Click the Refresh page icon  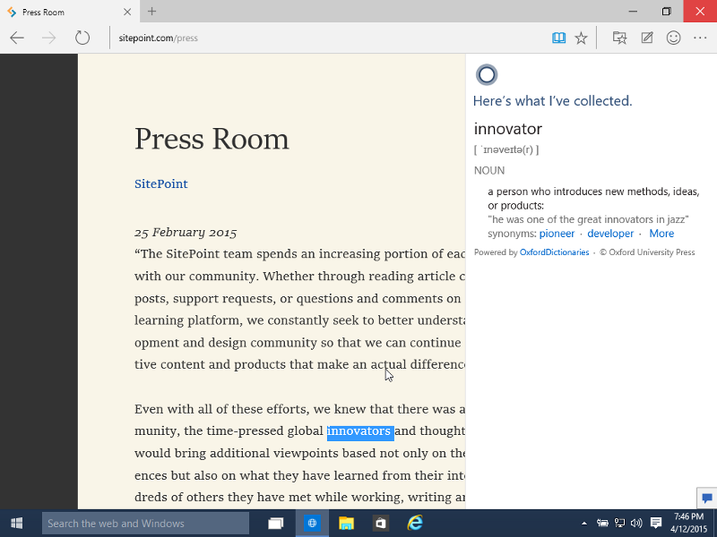(x=82, y=38)
